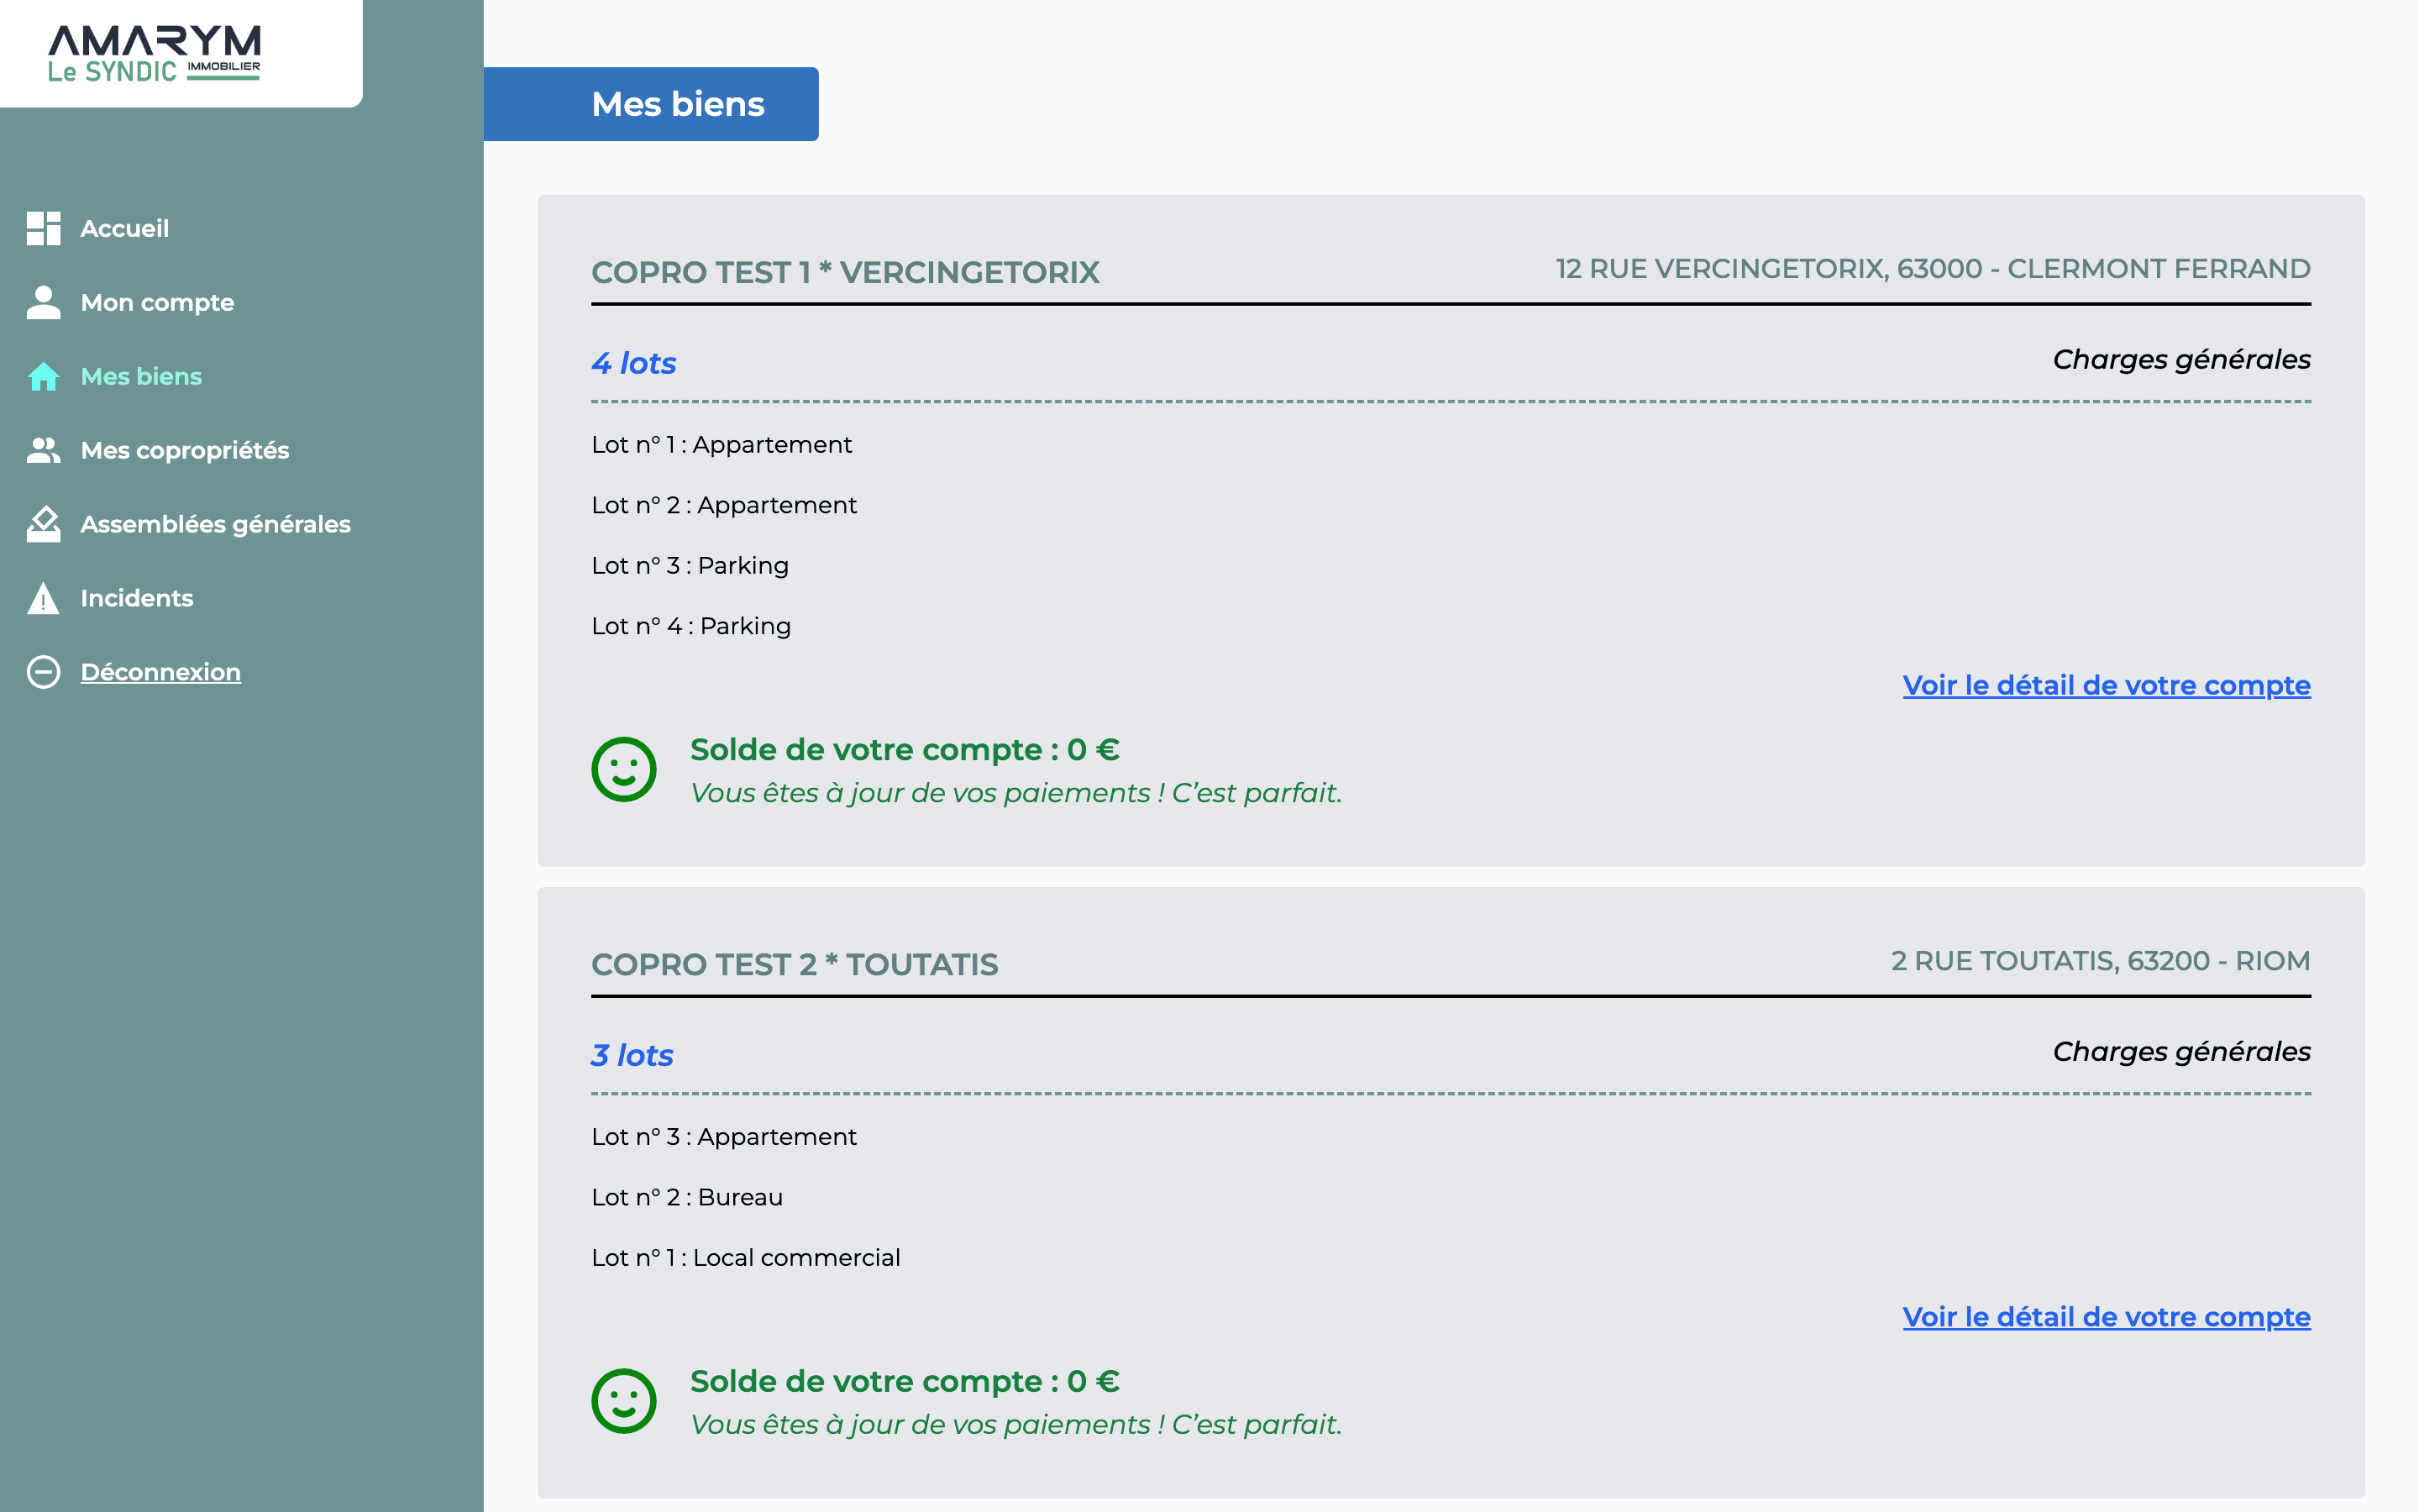This screenshot has width=2419, height=1512.
Task: Click the AMARYM Le SYNDIC logo
Action: (155, 50)
